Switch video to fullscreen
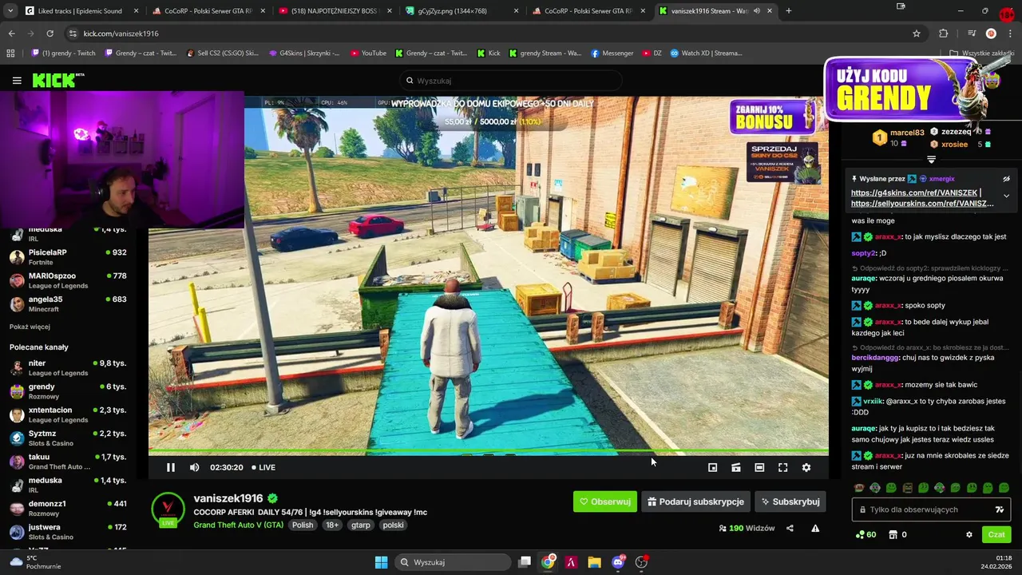1022x575 pixels. click(x=782, y=467)
